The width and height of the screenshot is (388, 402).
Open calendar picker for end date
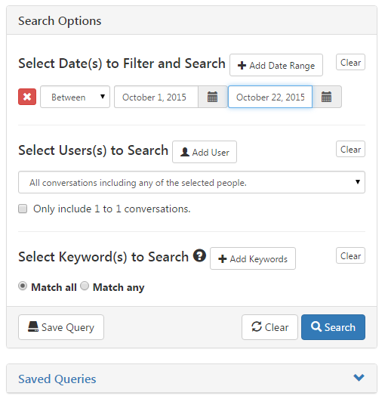(327, 97)
